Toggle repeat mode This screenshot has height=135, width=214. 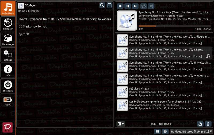click(x=143, y=6)
